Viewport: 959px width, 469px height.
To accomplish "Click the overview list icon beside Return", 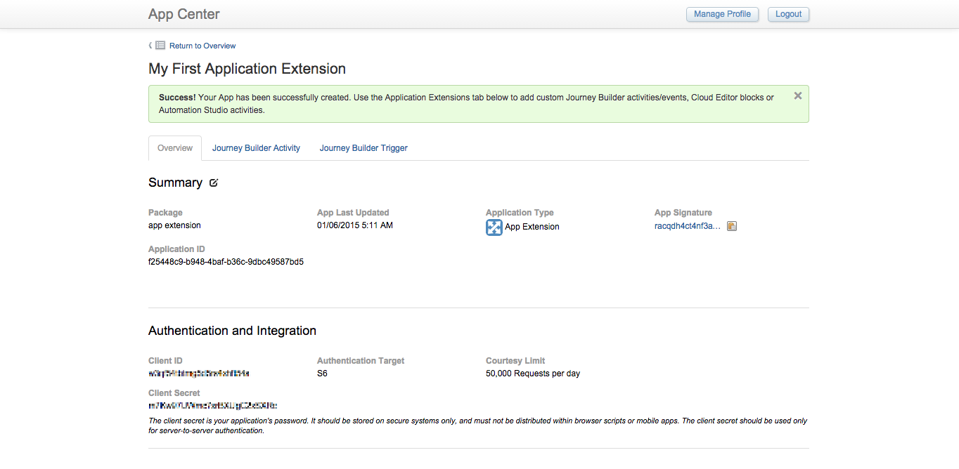I will [x=160, y=46].
